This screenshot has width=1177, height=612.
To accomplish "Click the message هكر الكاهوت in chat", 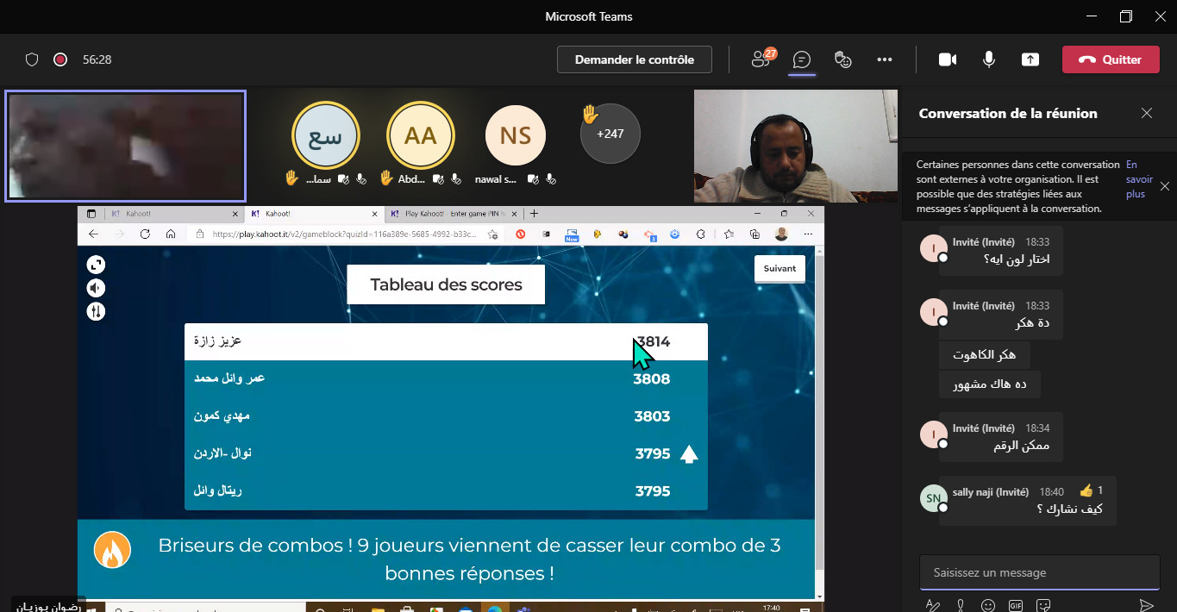I will [x=984, y=354].
